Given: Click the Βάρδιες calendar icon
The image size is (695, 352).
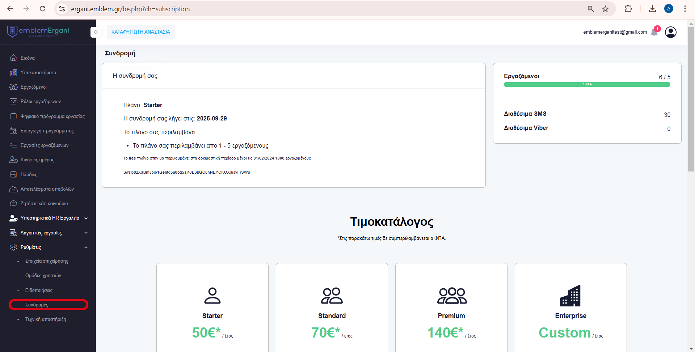Looking at the screenshot, I should [13, 174].
